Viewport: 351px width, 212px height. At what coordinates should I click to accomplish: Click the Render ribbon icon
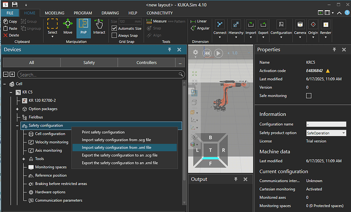(x=326, y=24)
